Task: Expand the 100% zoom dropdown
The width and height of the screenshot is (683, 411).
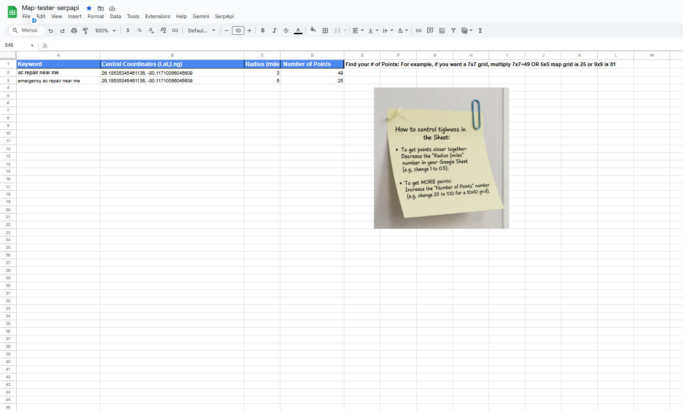Action: 105,30
